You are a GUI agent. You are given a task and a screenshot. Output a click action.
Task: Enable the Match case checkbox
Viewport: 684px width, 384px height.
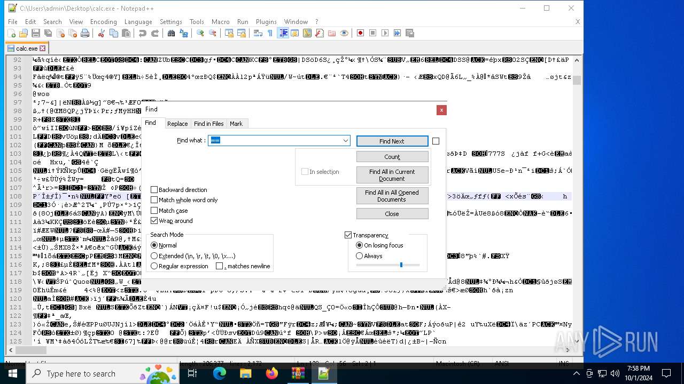click(x=154, y=211)
